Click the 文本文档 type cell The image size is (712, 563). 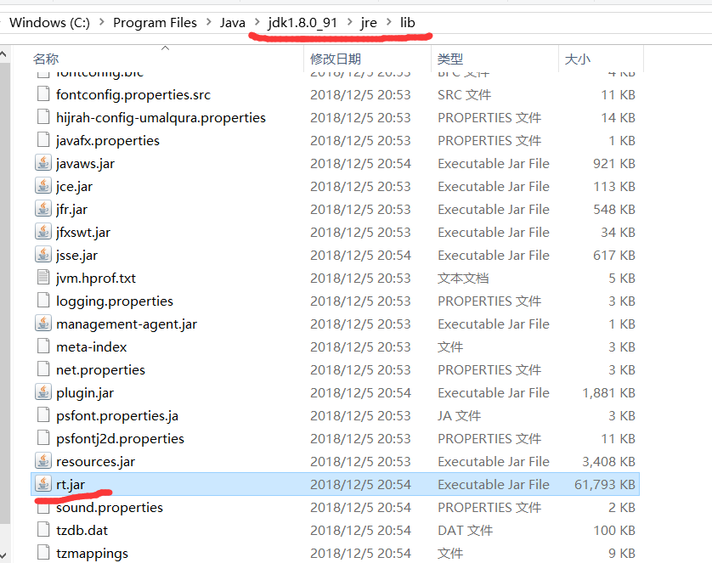tap(463, 278)
